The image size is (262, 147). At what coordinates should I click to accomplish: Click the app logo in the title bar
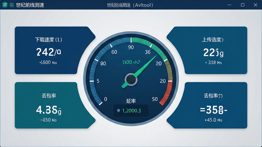(5, 5)
